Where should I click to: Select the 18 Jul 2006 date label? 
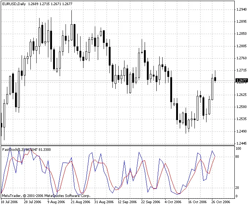(10, 202)
